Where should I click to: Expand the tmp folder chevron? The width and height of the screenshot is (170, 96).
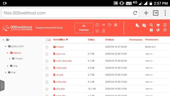click(6, 72)
